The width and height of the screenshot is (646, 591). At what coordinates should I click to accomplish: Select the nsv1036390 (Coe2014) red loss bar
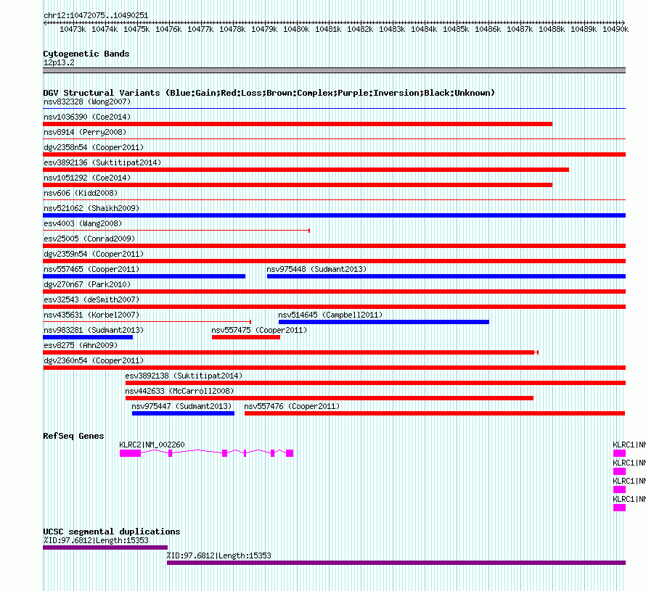tap(298, 124)
